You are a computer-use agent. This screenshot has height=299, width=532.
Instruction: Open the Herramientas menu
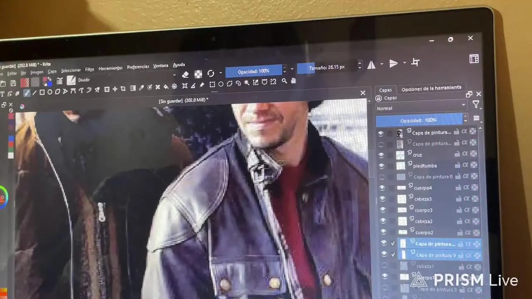(111, 68)
